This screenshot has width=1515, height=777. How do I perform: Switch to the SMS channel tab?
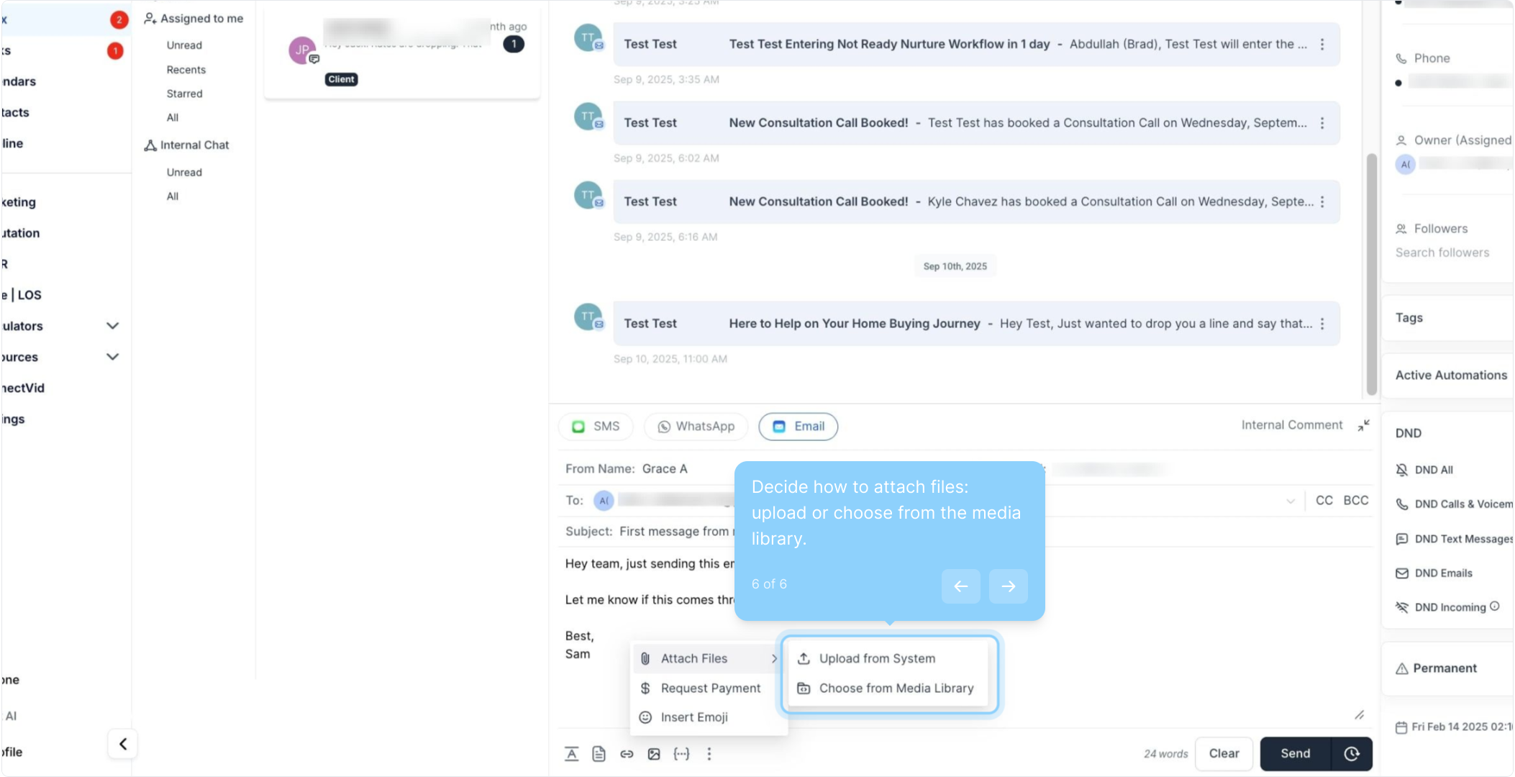(596, 426)
